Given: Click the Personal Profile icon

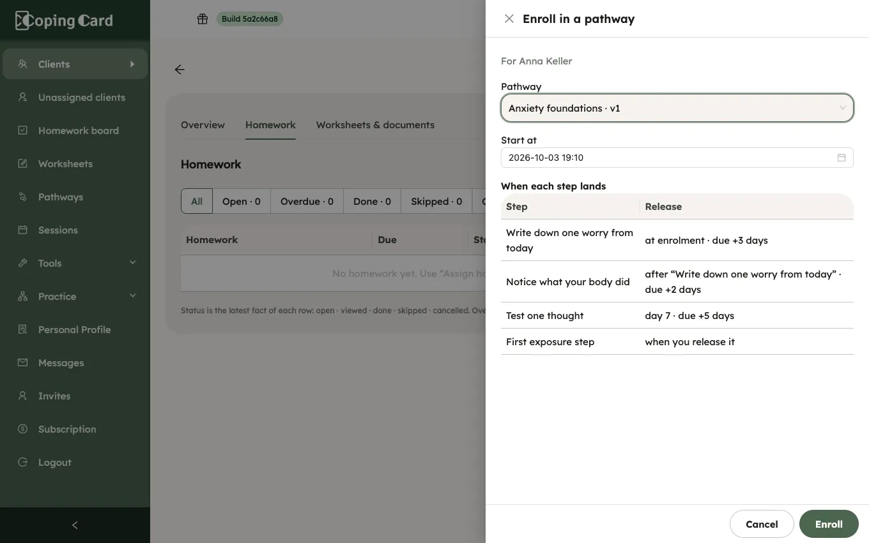Looking at the screenshot, I should (x=23, y=329).
